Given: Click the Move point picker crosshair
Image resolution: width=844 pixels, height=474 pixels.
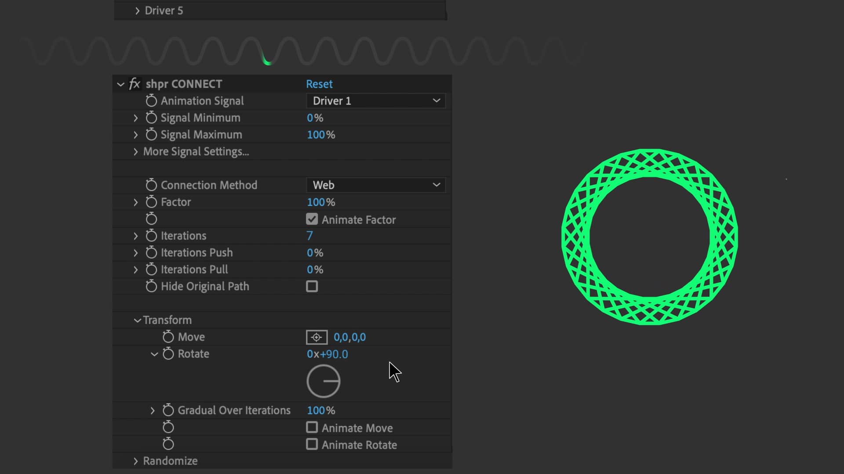Looking at the screenshot, I should pyautogui.click(x=316, y=337).
